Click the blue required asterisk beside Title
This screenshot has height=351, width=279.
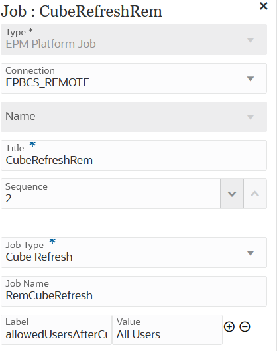tap(32, 145)
